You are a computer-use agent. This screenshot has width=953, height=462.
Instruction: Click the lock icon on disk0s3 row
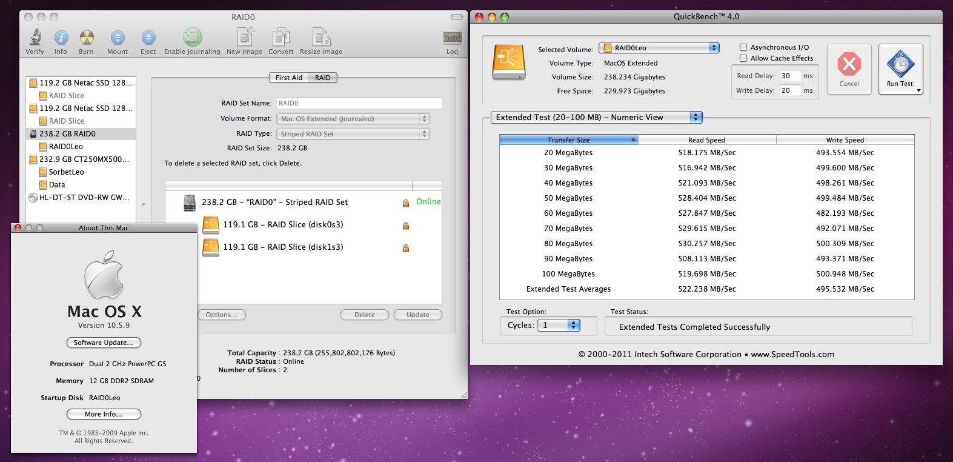coord(406,226)
